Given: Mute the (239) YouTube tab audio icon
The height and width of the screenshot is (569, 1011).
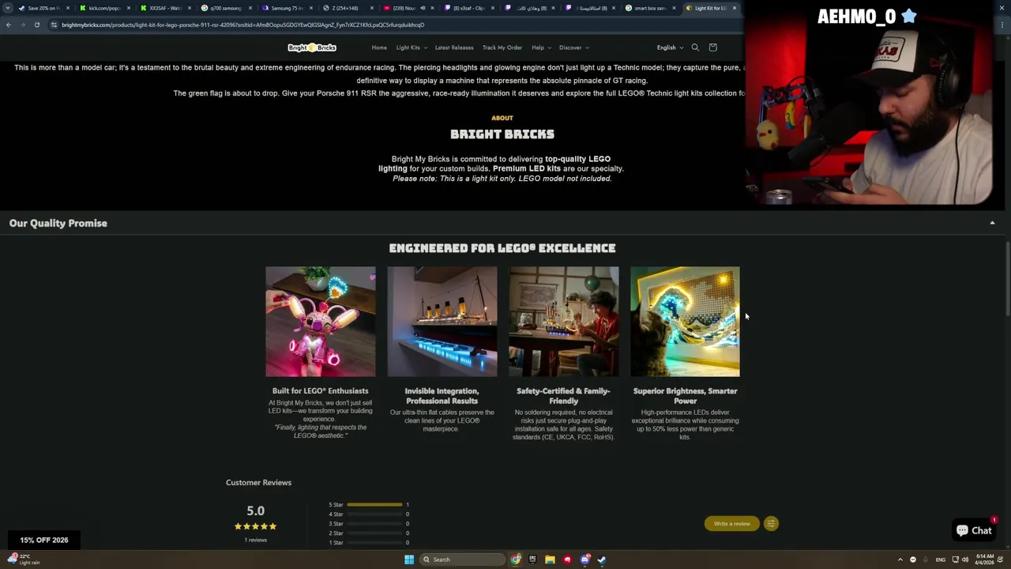Looking at the screenshot, I should tap(423, 8).
